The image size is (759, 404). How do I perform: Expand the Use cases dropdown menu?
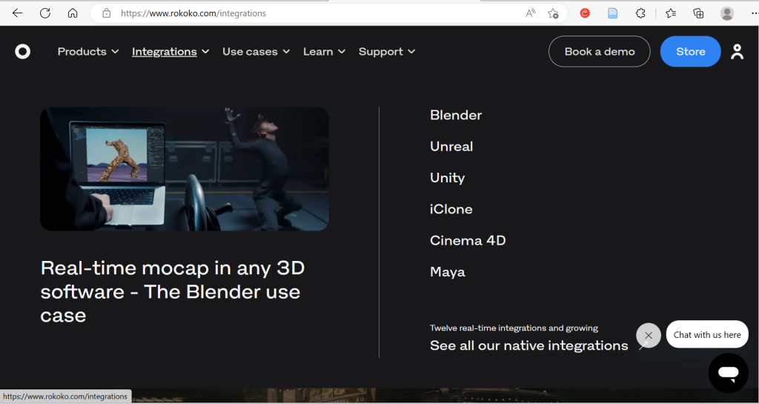tap(256, 51)
